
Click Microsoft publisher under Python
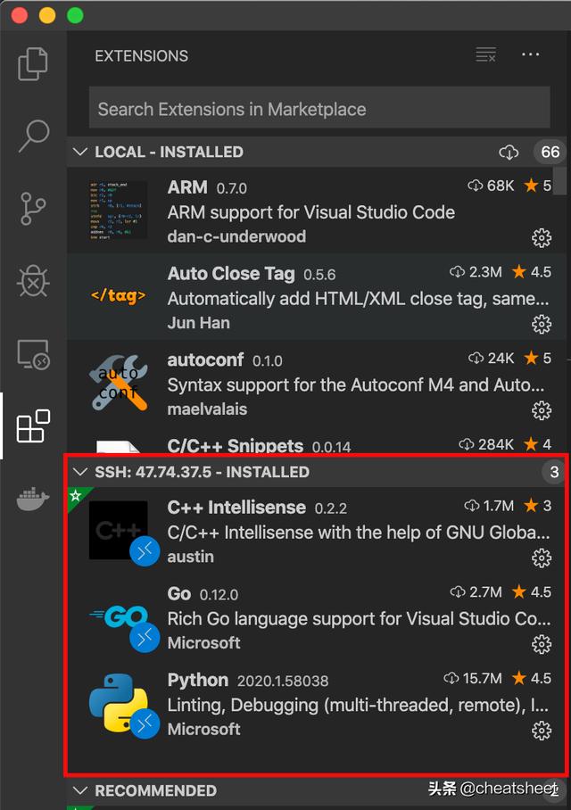(x=204, y=729)
